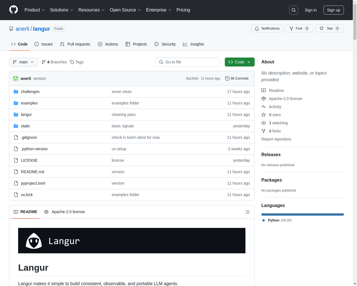Open the 96 Commits history
Screen dimensions: 357x286
point(237,78)
